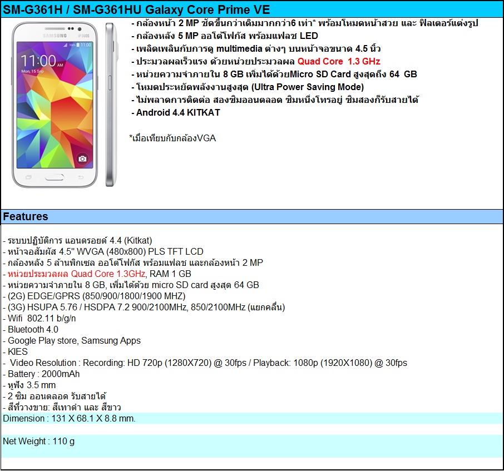
Task: Click the "Google Play store, Samsung Apps" line
Action: pyautogui.click(x=72, y=340)
